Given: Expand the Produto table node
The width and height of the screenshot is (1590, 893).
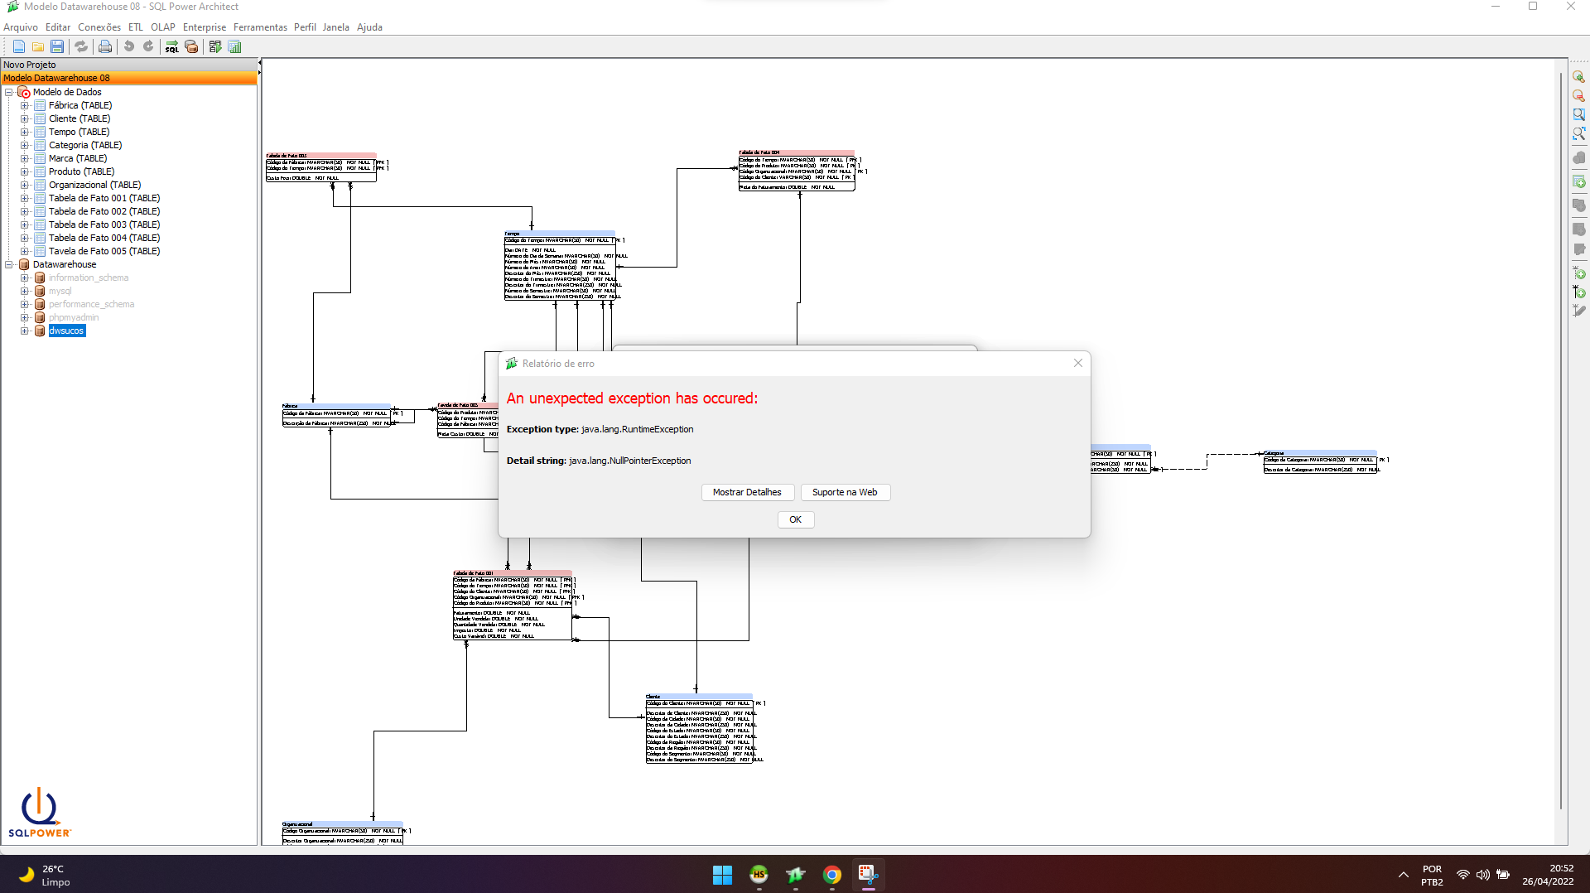Looking at the screenshot, I should click(x=25, y=171).
